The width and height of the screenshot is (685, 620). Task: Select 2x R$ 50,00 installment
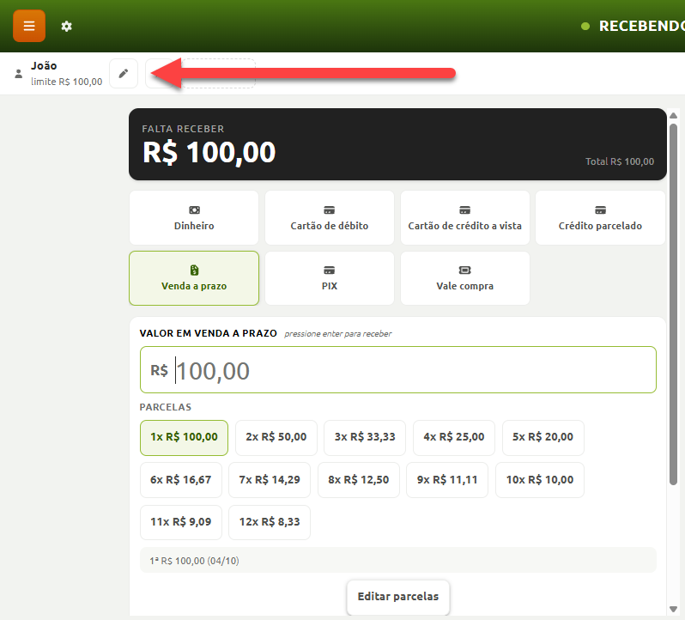pos(276,437)
